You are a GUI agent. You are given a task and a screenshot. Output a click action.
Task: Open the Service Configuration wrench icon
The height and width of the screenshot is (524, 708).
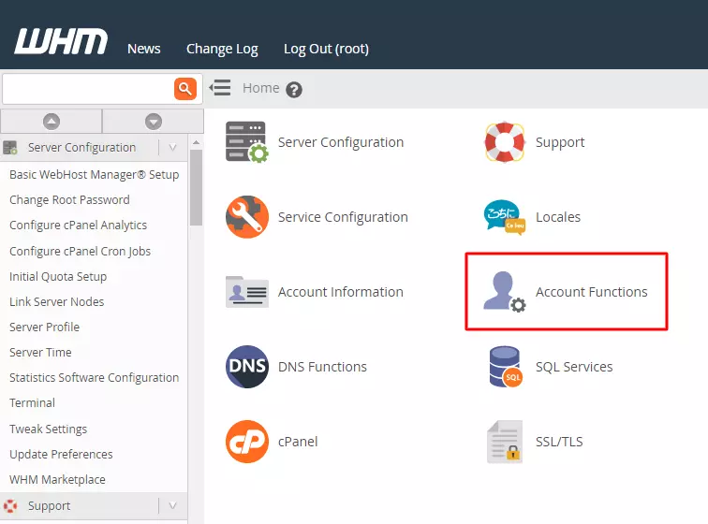coord(247,217)
